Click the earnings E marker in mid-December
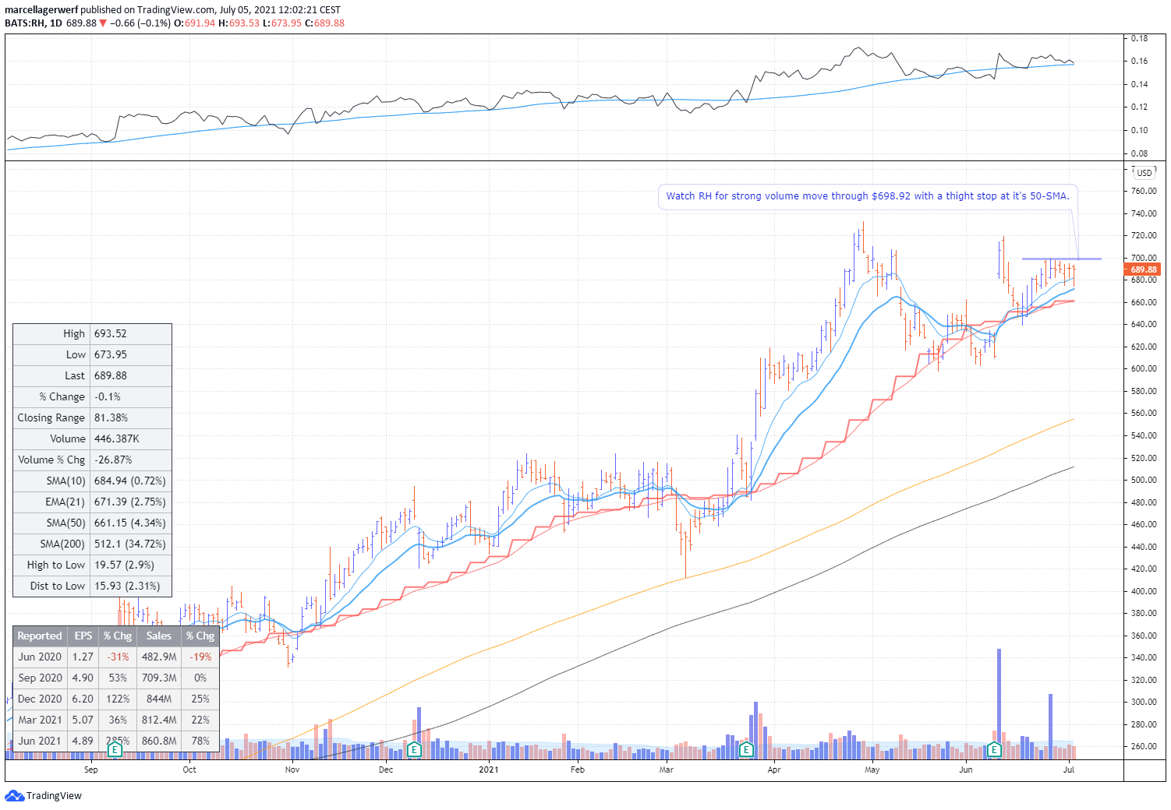Image resolution: width=1171 pixels, height=810 pixels. pyautogui.click(x=414, y=750)
